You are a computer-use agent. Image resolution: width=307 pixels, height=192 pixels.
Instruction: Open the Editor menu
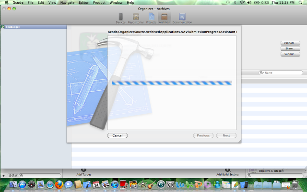pos(83,2)
